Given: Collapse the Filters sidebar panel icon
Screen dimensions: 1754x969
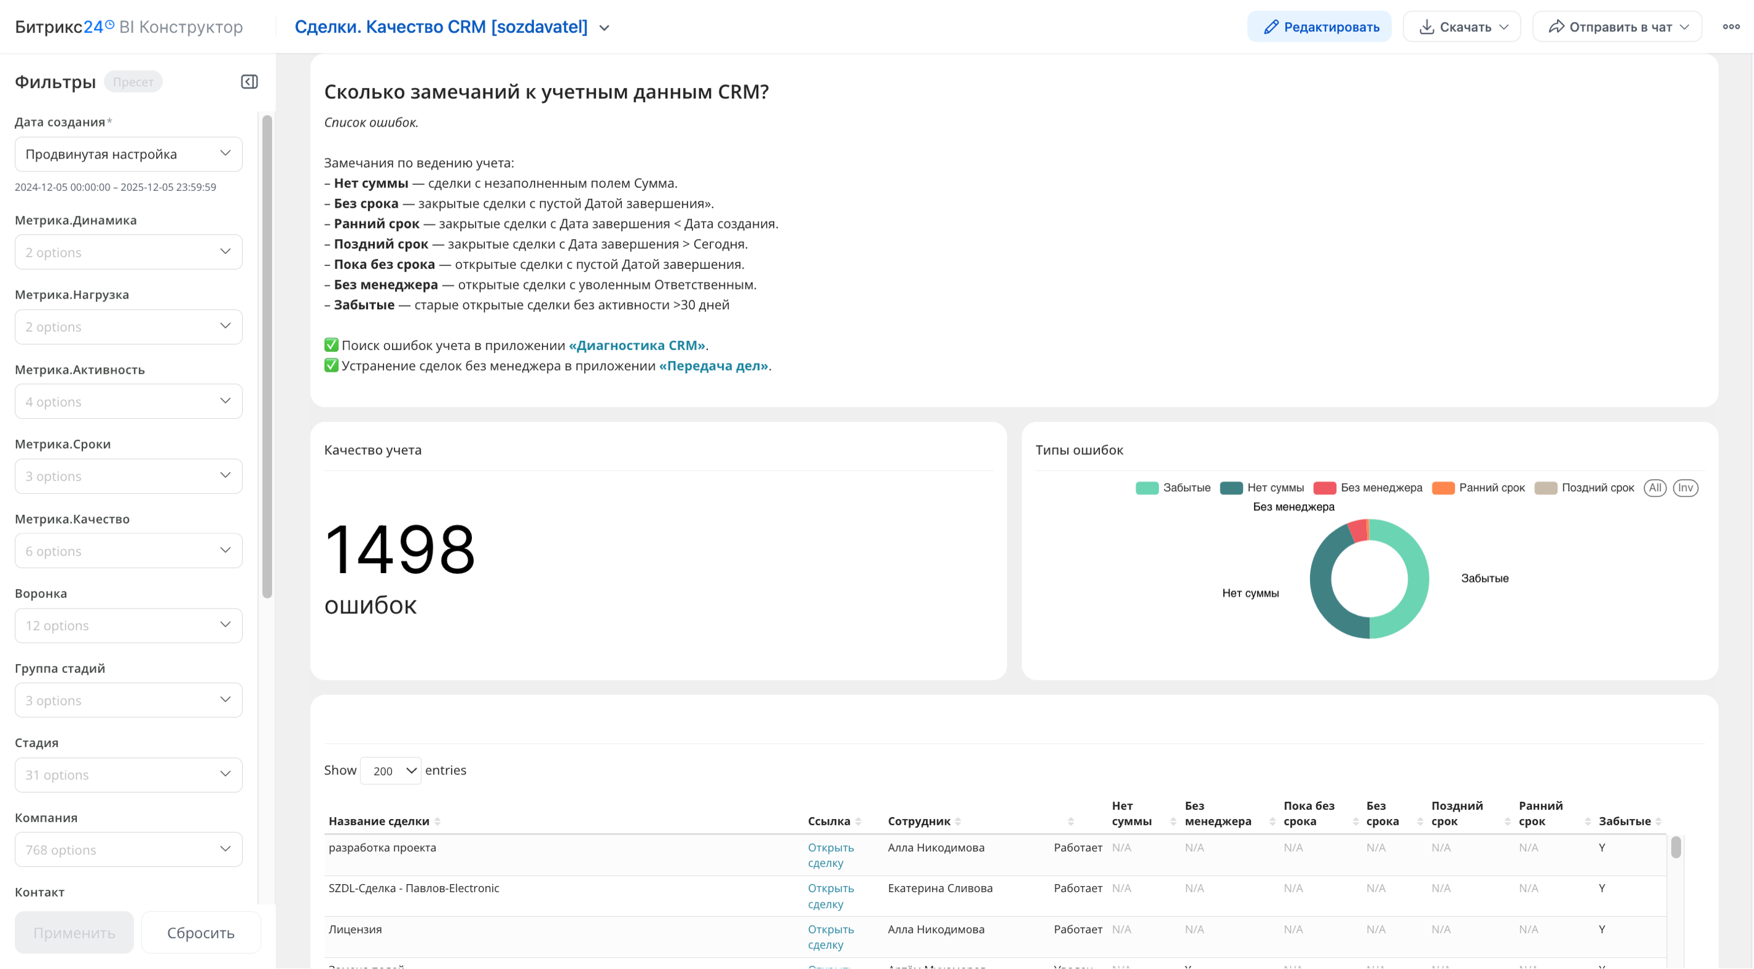Looking at the screenshot, I should pos(249,82).
